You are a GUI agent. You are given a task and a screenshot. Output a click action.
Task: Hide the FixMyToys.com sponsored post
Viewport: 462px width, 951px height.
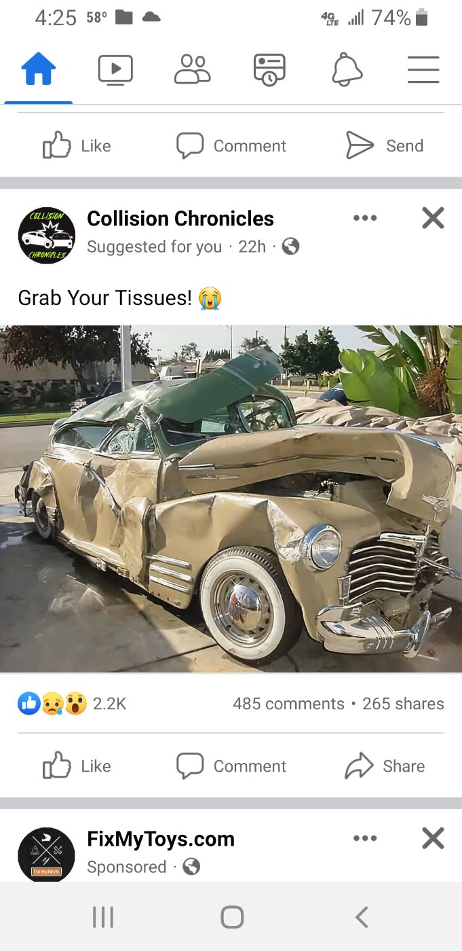[x=433, y=838]
